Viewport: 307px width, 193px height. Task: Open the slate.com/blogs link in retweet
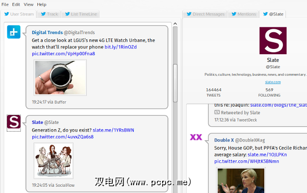(x=278, y=105)
